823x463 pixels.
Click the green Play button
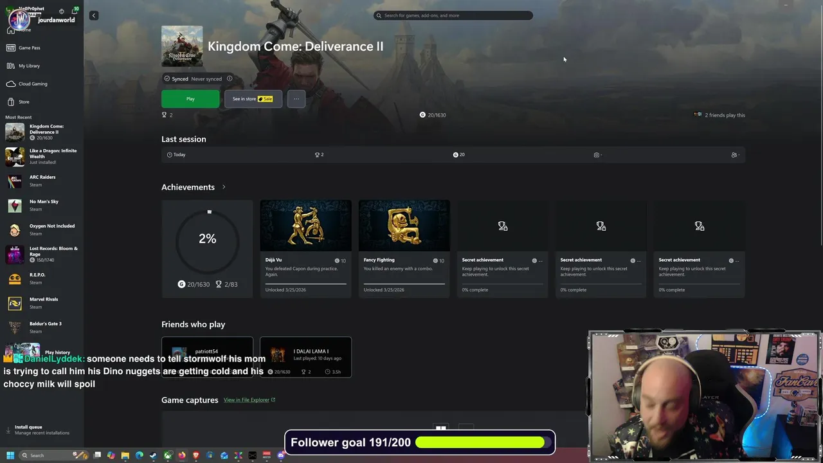click(x=190, y=99)
